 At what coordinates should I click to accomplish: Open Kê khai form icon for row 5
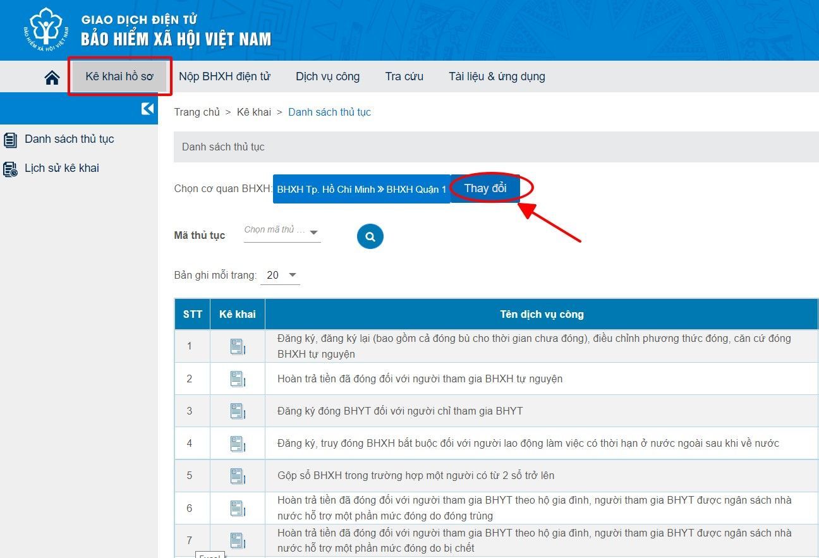[237, 476]
